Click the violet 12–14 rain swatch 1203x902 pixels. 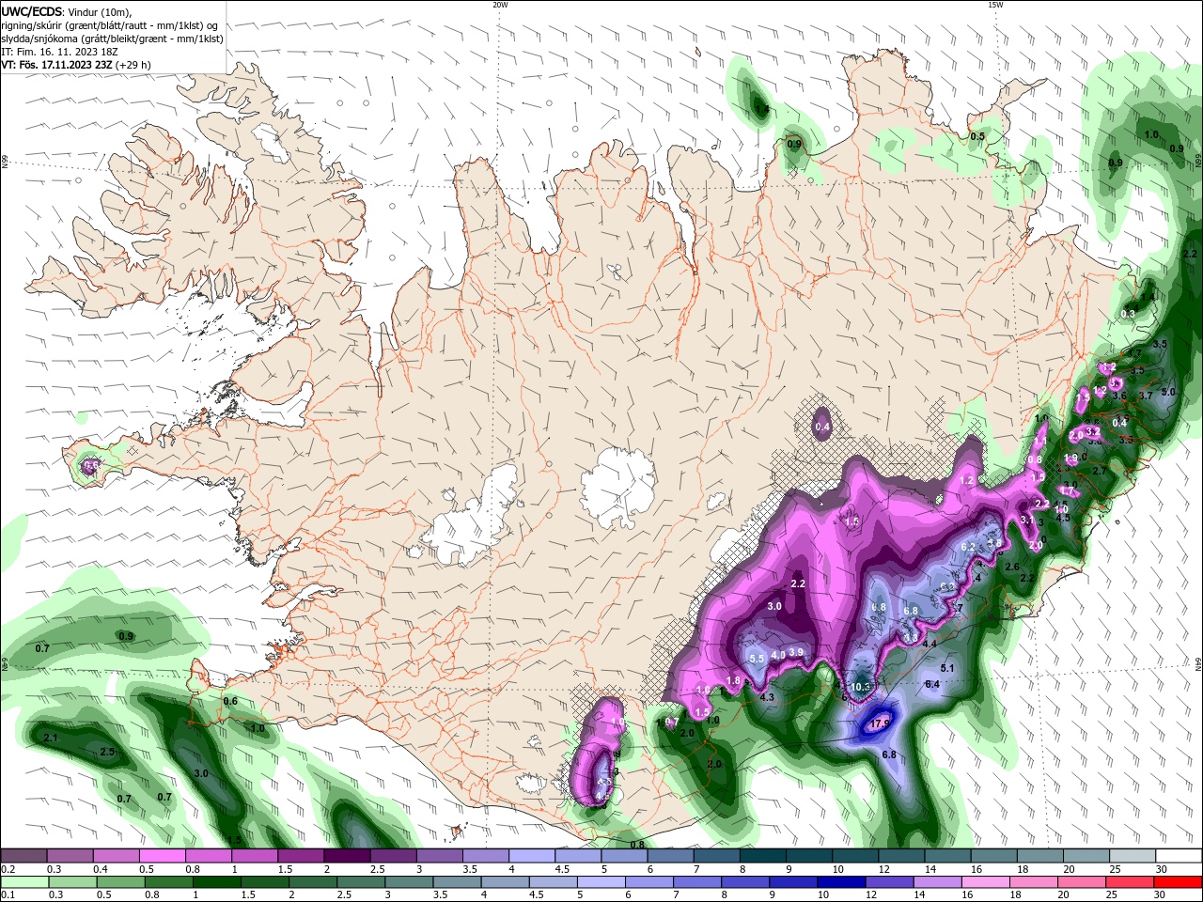click(x=889, y=882)
